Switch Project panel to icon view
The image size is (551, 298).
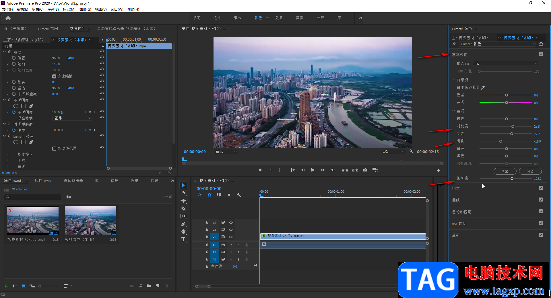[x=24, y=286]
